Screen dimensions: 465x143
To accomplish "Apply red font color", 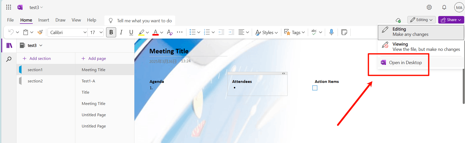I will pyautogui.click(x=155, y=32).
